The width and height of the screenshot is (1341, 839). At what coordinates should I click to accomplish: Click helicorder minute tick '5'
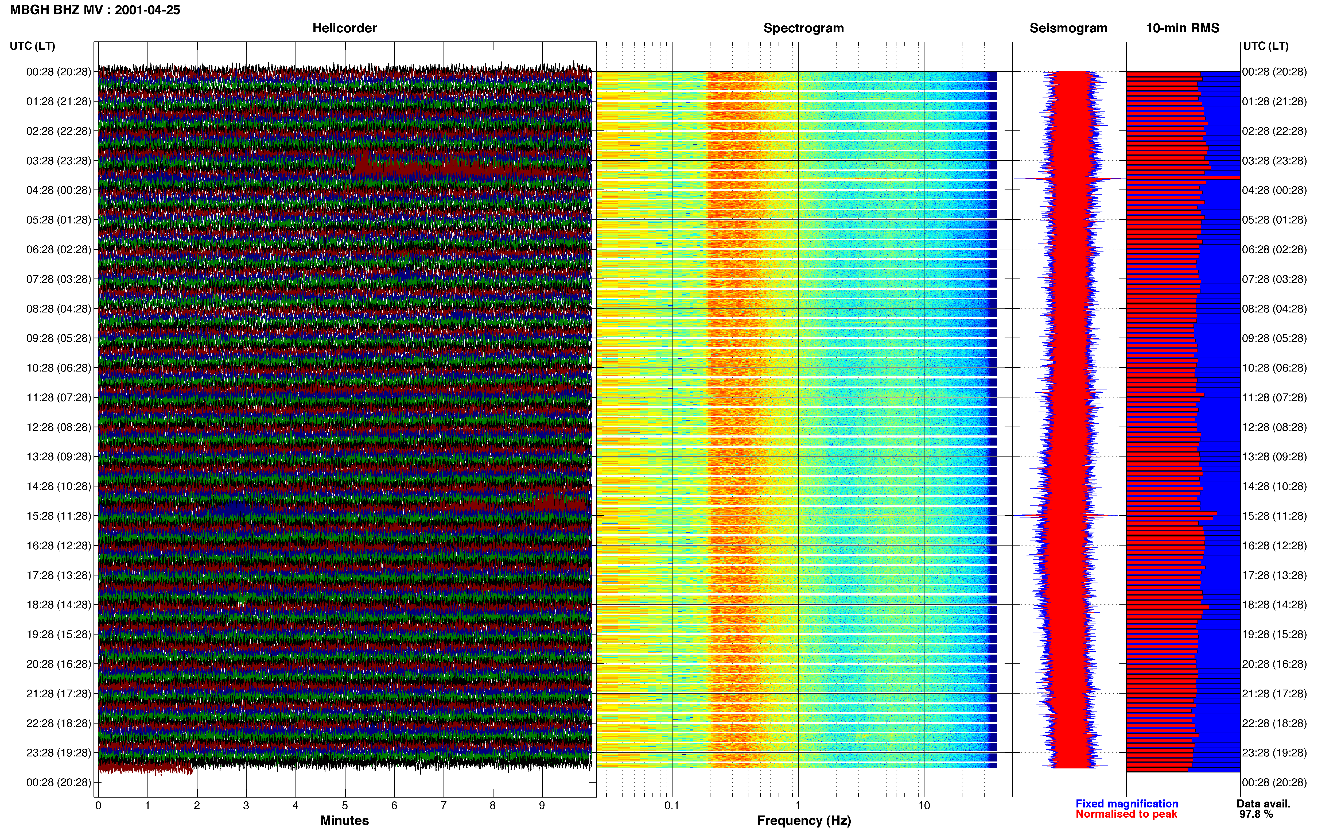click(345, 806)
